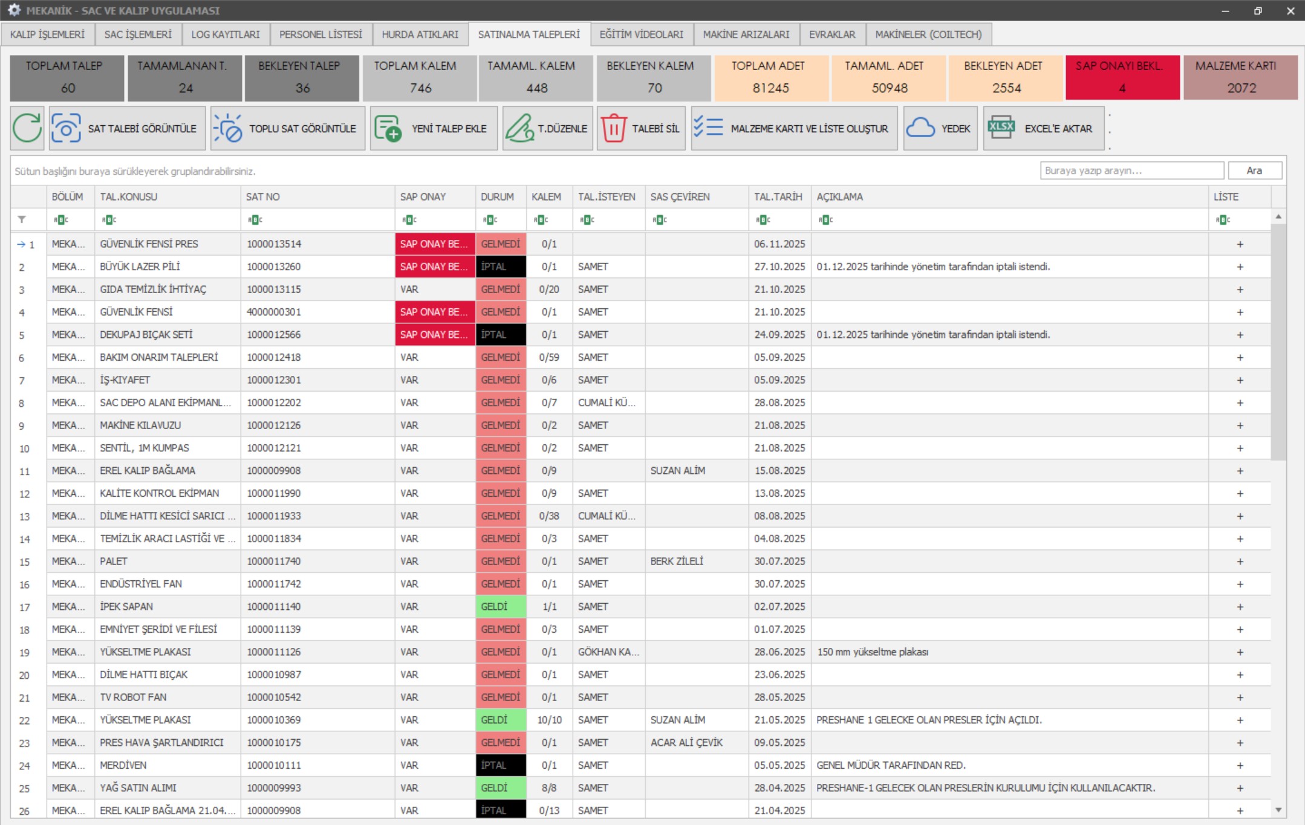This screenshot has width=1305, height=825.
Task: Open the MAKİNE ARIZALARI tab
Action: [x=746, y=34]
